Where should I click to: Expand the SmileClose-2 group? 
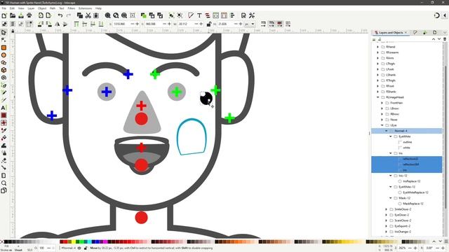(387, 209)
